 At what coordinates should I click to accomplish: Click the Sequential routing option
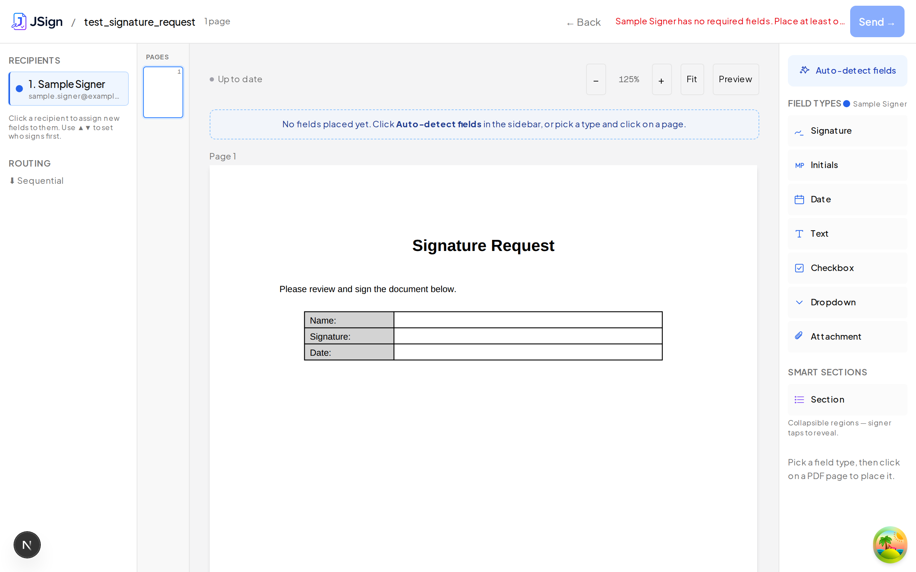coord(36,181)
